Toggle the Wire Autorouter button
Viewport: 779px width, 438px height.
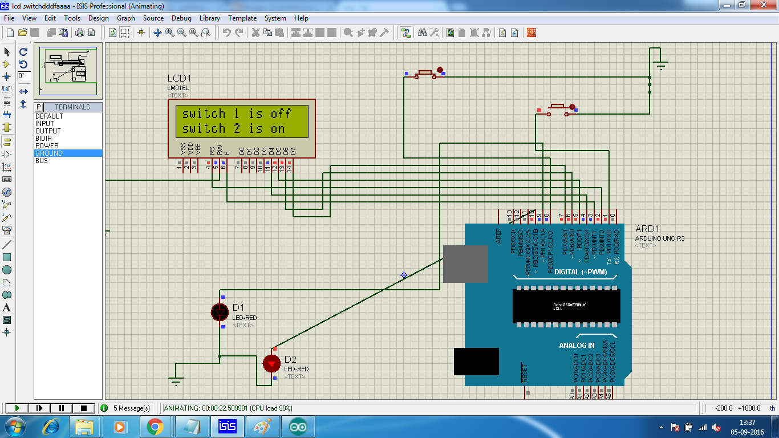pos(405,33)
